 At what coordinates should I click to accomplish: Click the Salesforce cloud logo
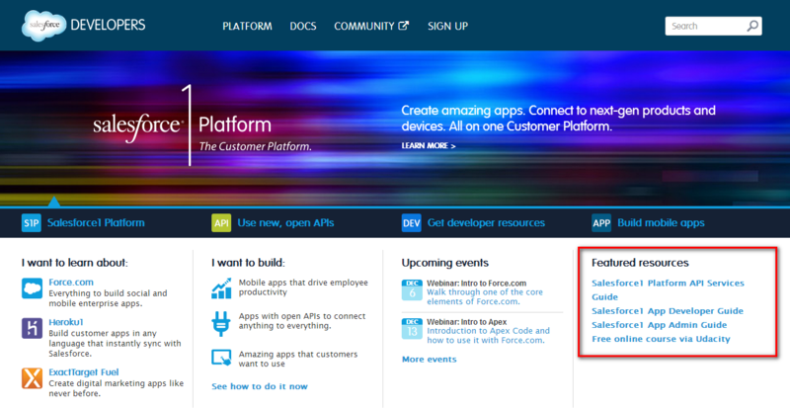pyautogui.click(x=43, y=26)
